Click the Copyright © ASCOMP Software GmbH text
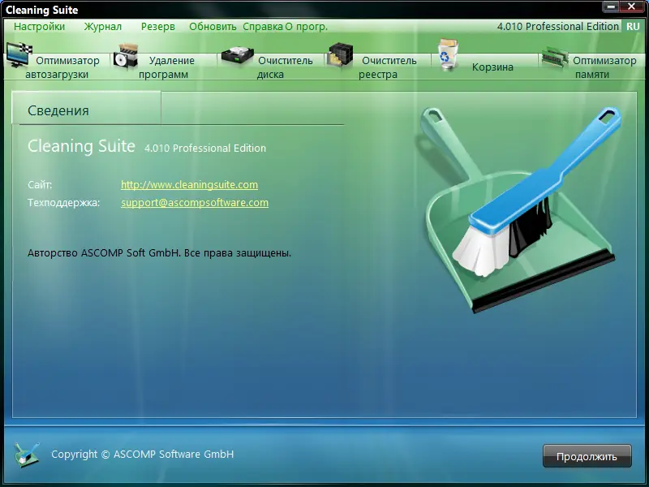Image resolution: width=649 pixels, height=487 pixels. coord(143,455)
